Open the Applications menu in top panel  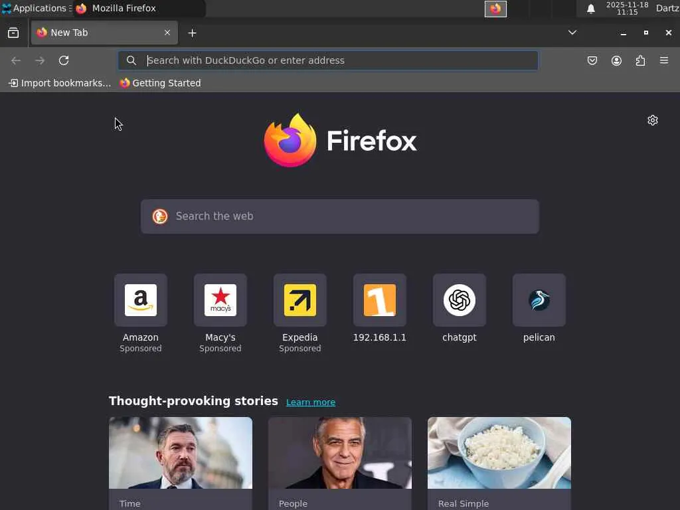tap(36, 8)
